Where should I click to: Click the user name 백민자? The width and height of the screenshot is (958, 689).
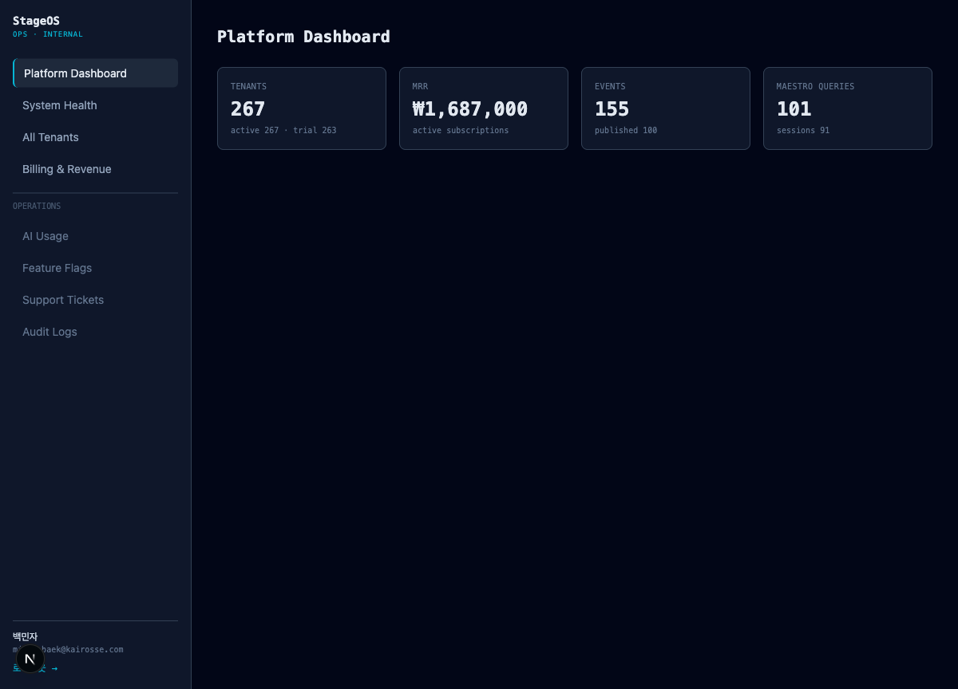[26, 636]
